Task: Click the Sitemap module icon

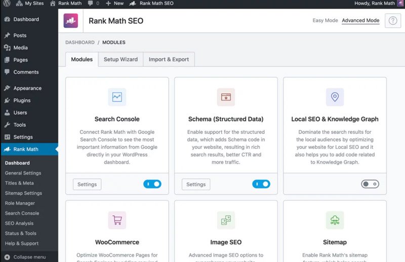Action: tap(335, 220)
